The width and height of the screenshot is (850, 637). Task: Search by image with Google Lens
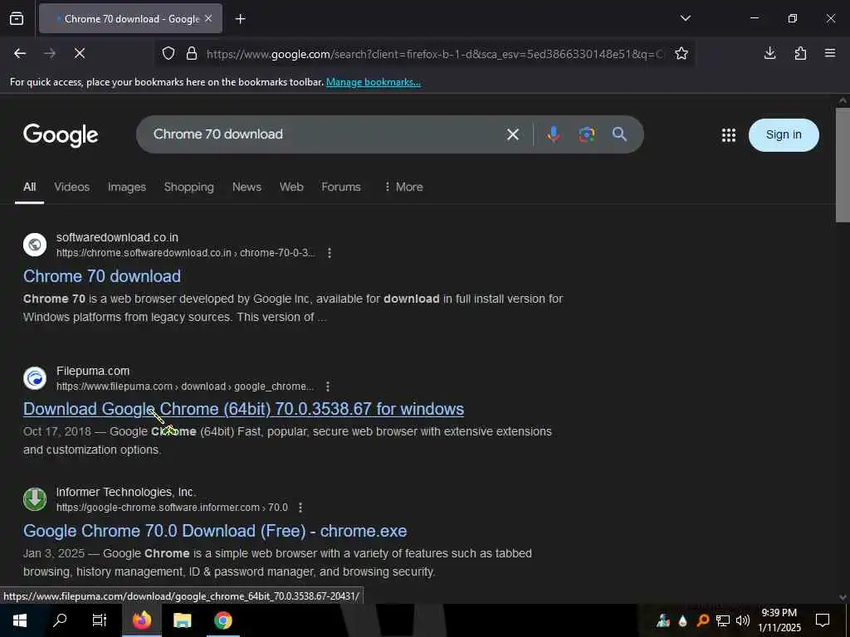(x=587, y=134)
